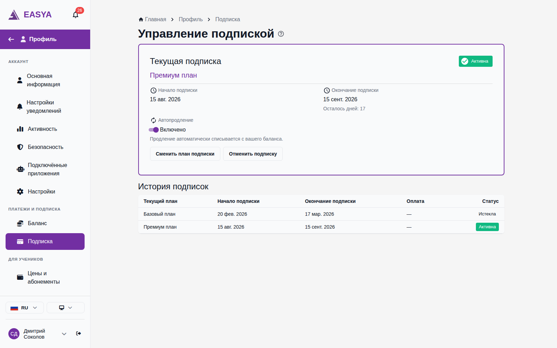Select Безопасность in the sidebar
Viewport: 557px width, 348px height.
[45, 147]
